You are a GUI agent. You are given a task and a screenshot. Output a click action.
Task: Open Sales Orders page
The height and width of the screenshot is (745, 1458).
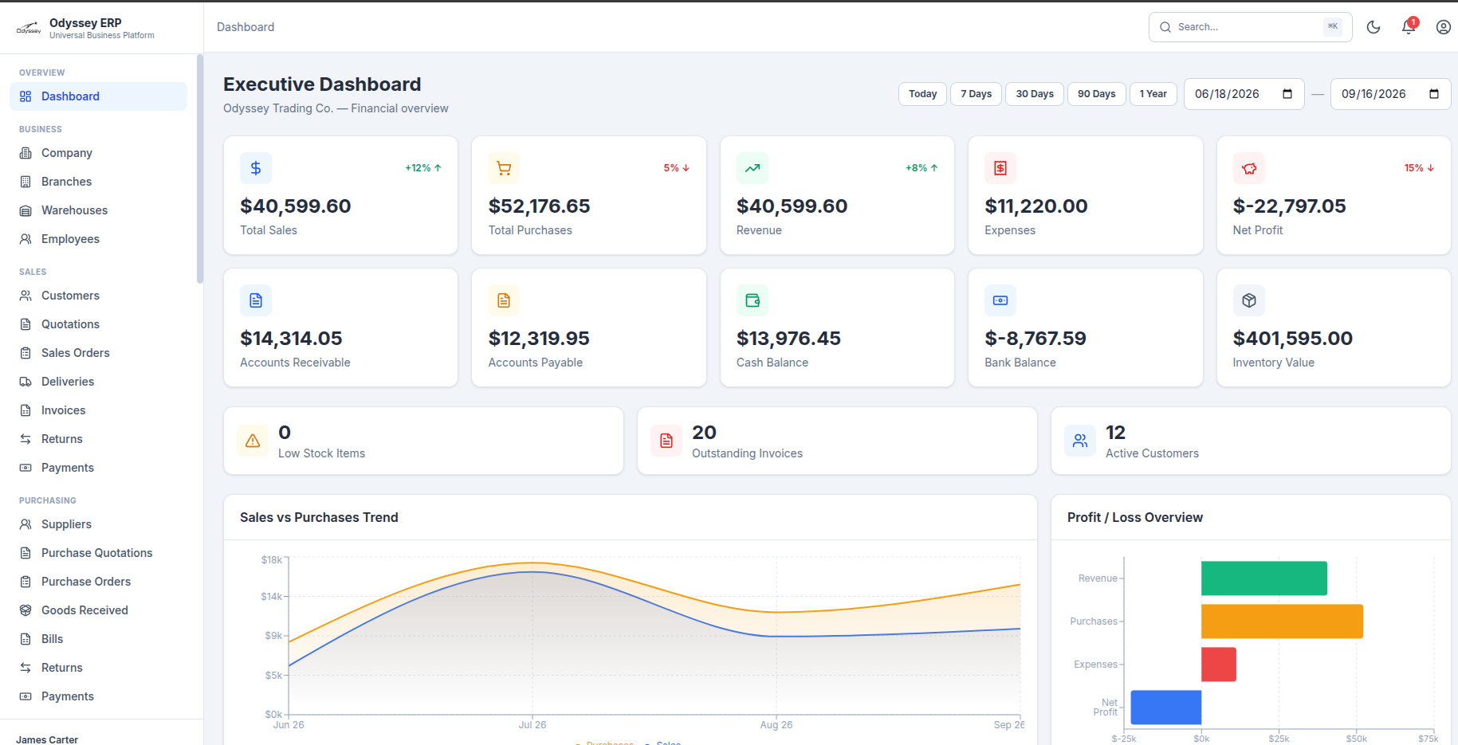coord(98,353)
